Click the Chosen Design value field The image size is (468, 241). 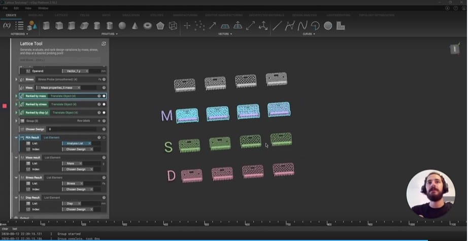tap(72, 129)
